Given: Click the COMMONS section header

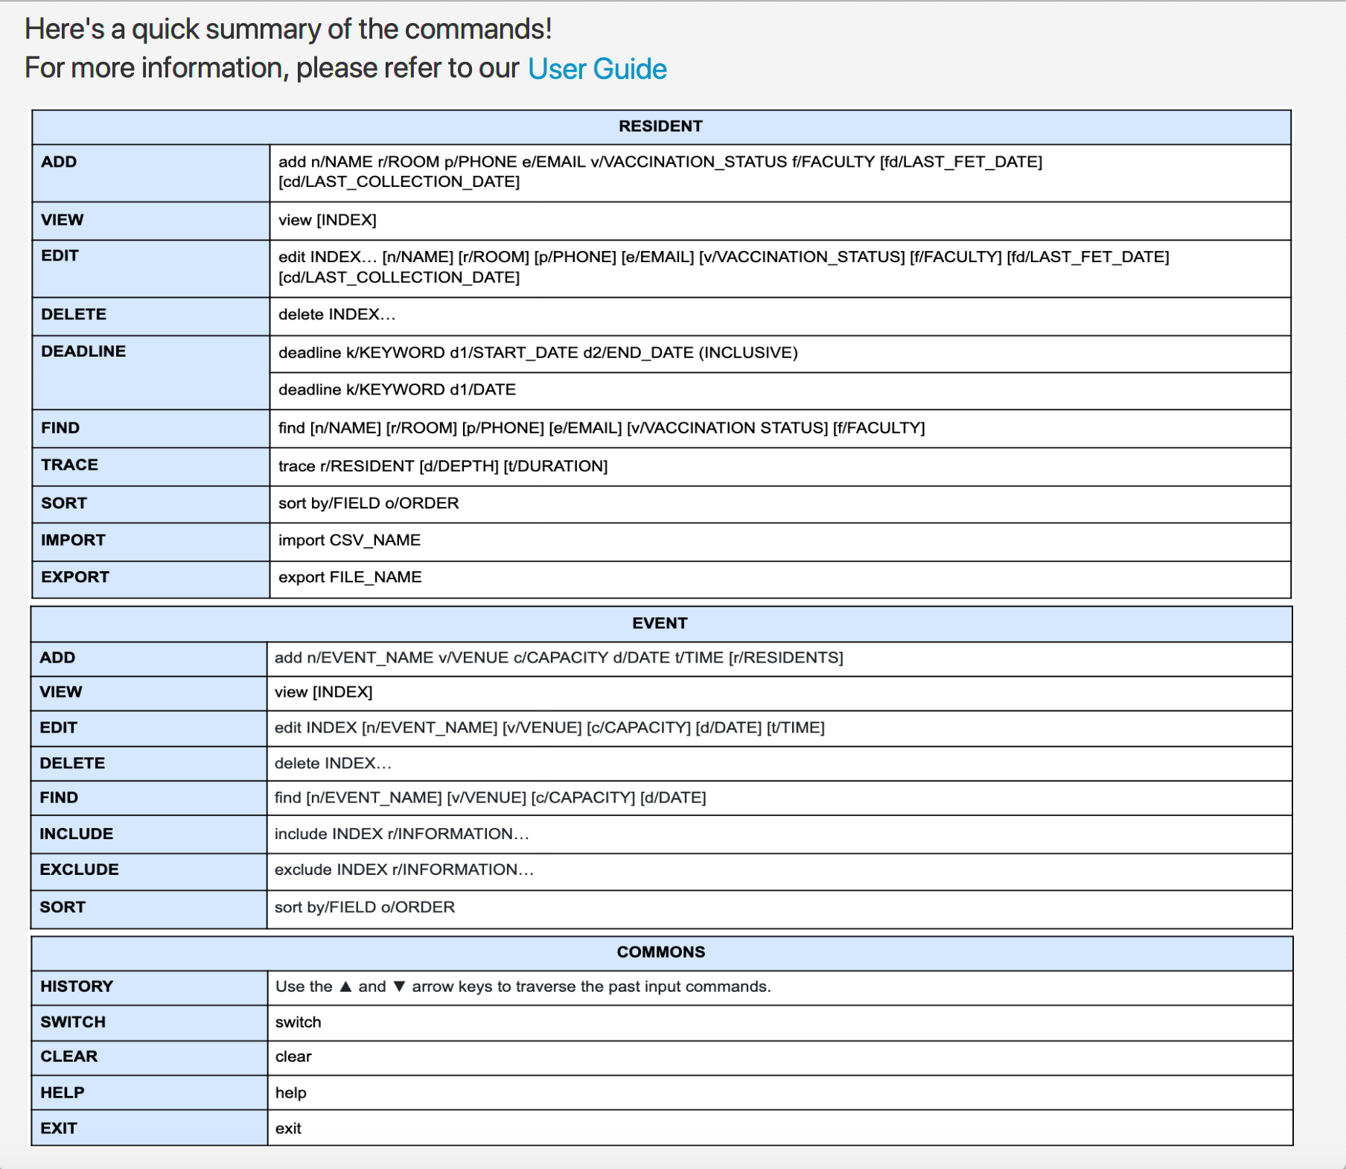Looking at the screenshot, I should [x=660, y=952].
